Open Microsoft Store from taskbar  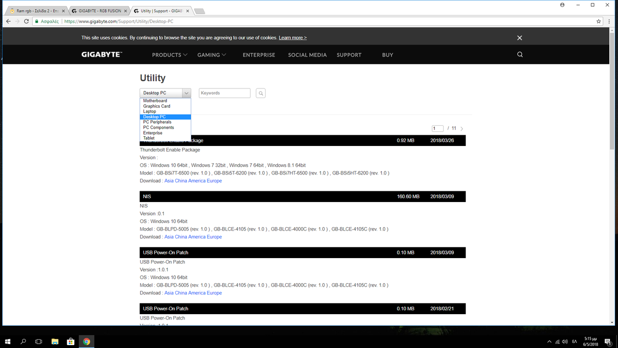pyautogui.click(x=70, y=341)
